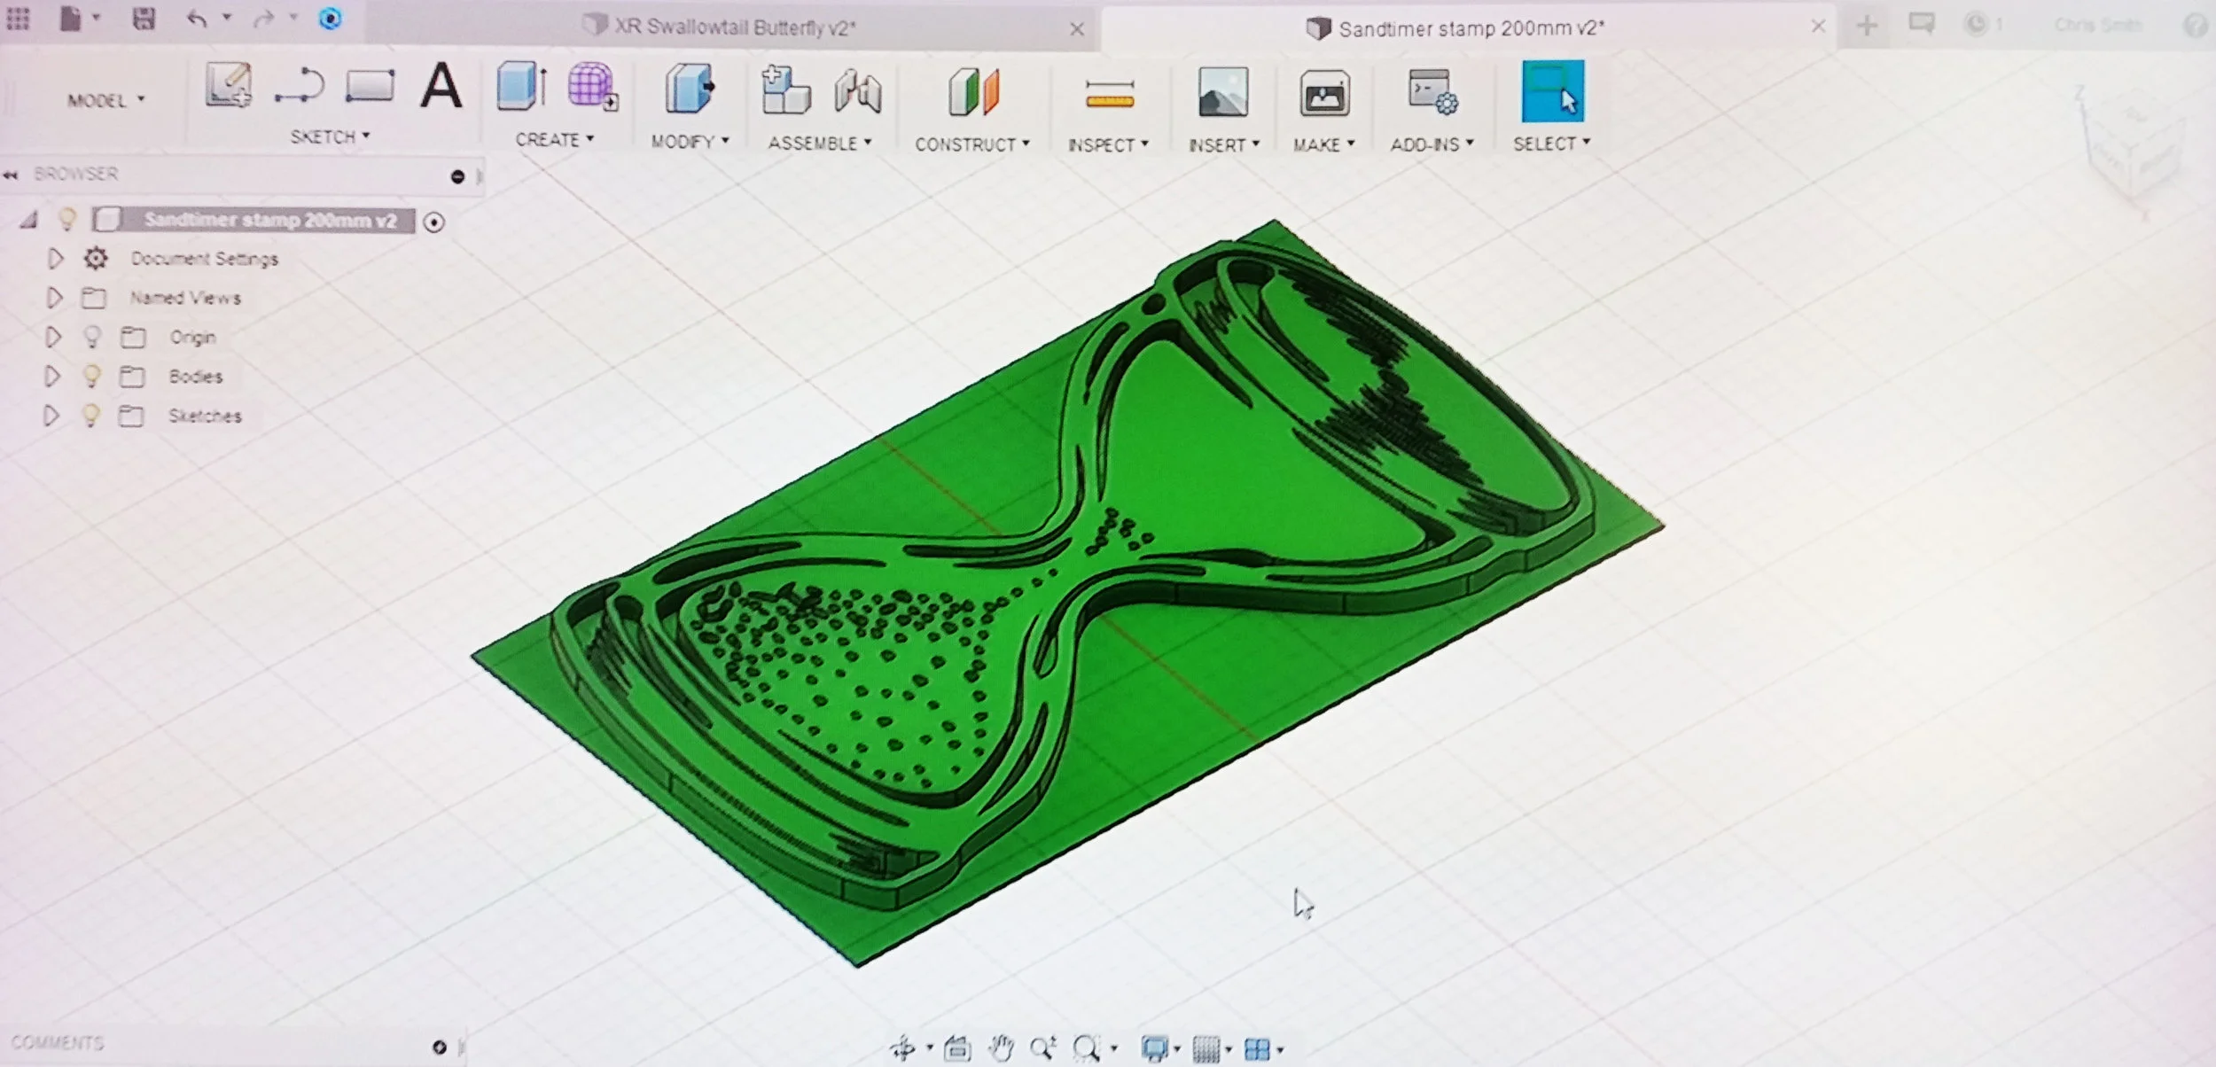
Task: Close the XR Swallowtail Butterfly v2 tab
Action: [1077, 29]
